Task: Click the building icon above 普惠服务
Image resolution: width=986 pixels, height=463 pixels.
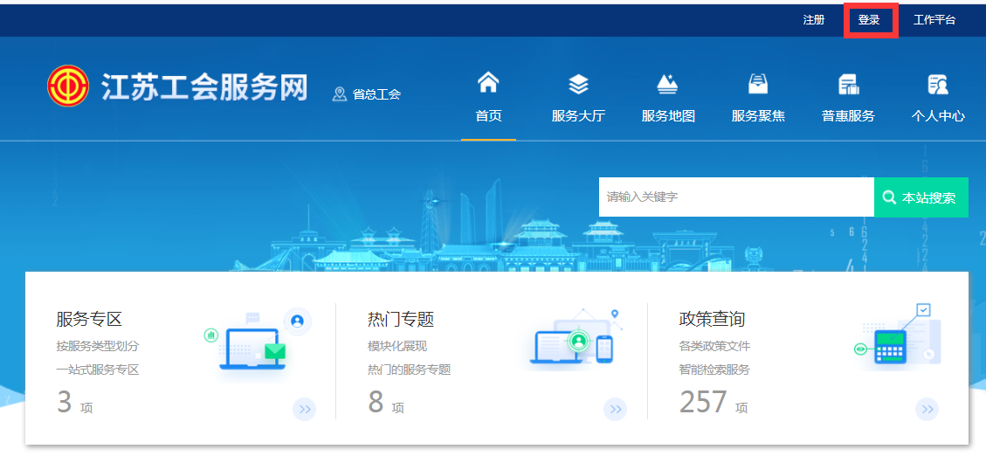Action: [848, 84]
